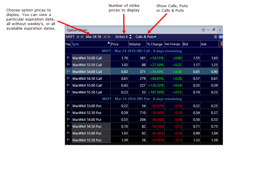Flag the MarWk4 54.00 Call row
Screen dimensions: 258x171
[68, 72]
